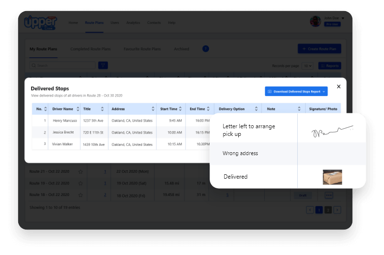Open stops link 5 in Route 18 row
The image size is (384, 255).
click(227, 195)
